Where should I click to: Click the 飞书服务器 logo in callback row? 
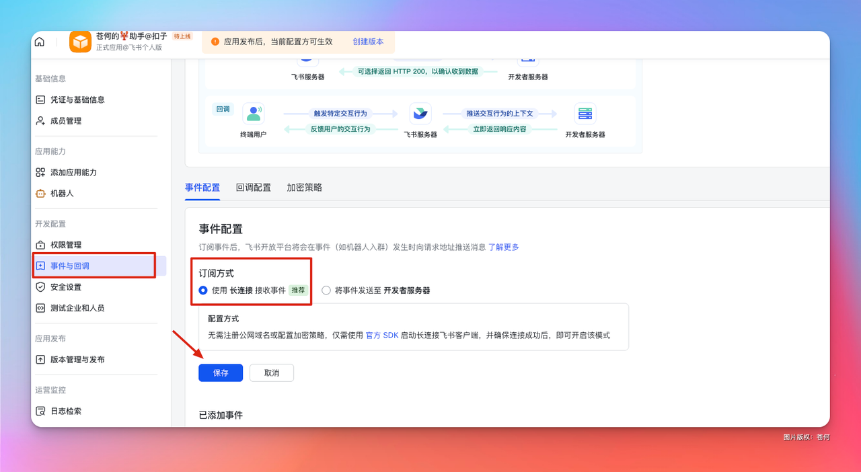420,114
